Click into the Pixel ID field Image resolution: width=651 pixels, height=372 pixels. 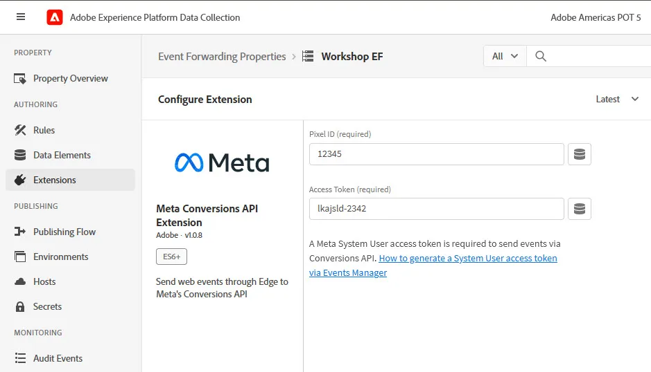436,154
